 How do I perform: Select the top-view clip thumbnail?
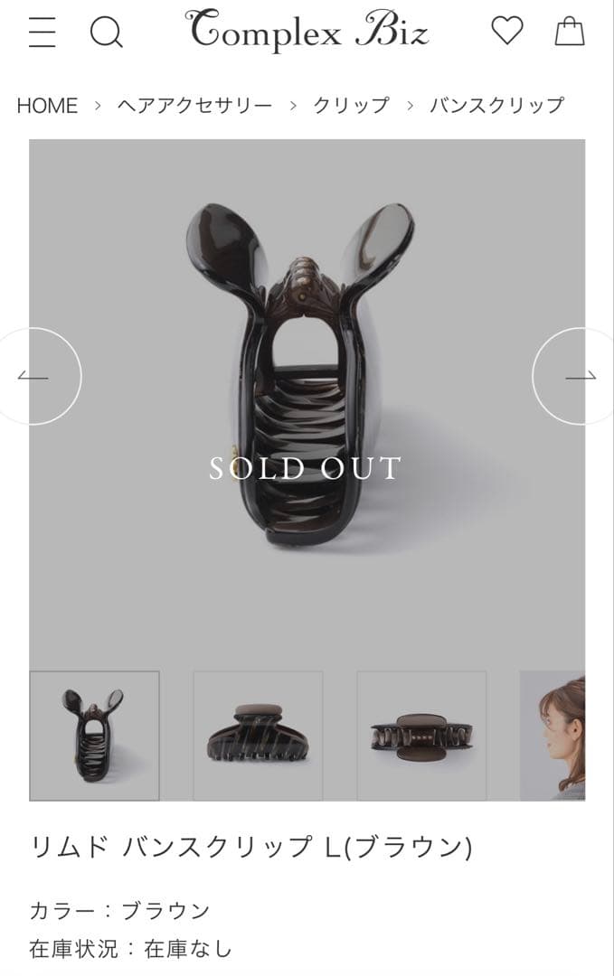(x=421, y=736)
